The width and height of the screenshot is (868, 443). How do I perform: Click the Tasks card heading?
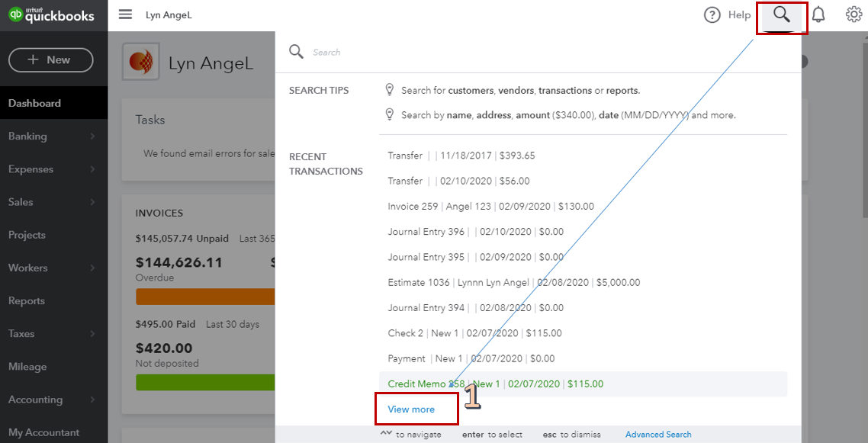point(150,120)
